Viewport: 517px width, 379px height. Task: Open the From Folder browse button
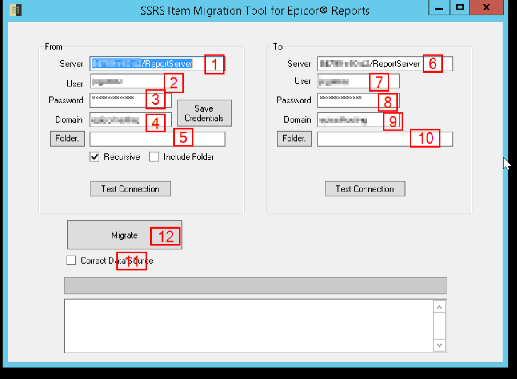[67, 139]
